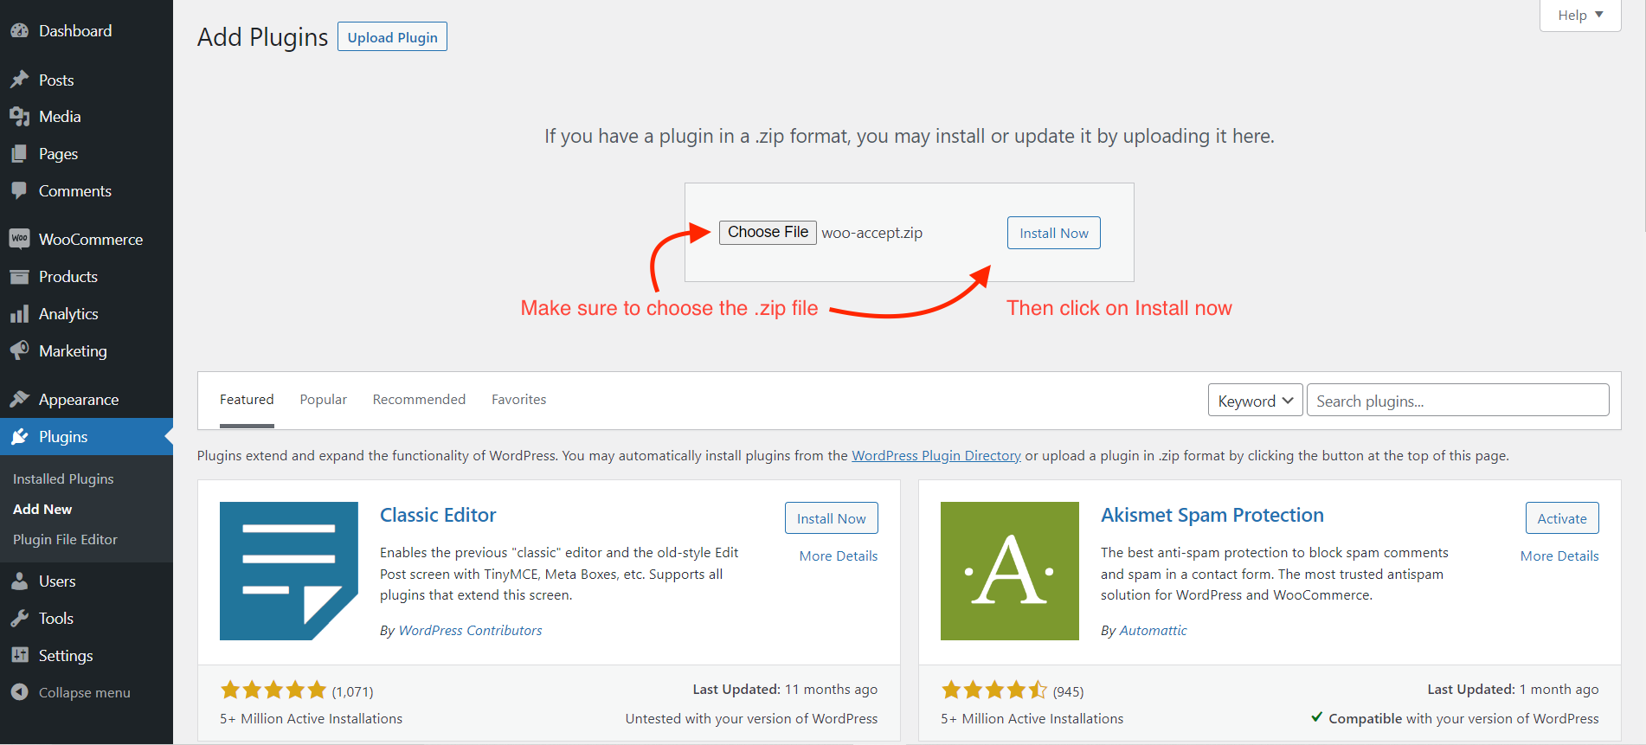Open the Settings menu label

(66, 655)
